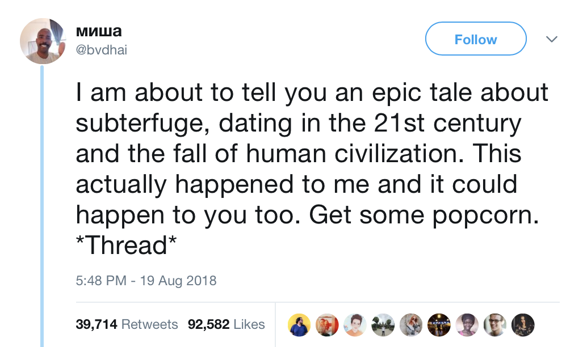The height and width of the screenshot is (347, 587).
Task: Click liker avatar of red-haired person with sunglasses
Action: click(410, 324)
